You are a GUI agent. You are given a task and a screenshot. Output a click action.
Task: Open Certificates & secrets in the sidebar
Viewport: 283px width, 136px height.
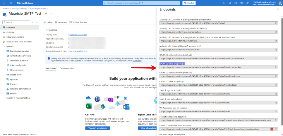[19, 61]
